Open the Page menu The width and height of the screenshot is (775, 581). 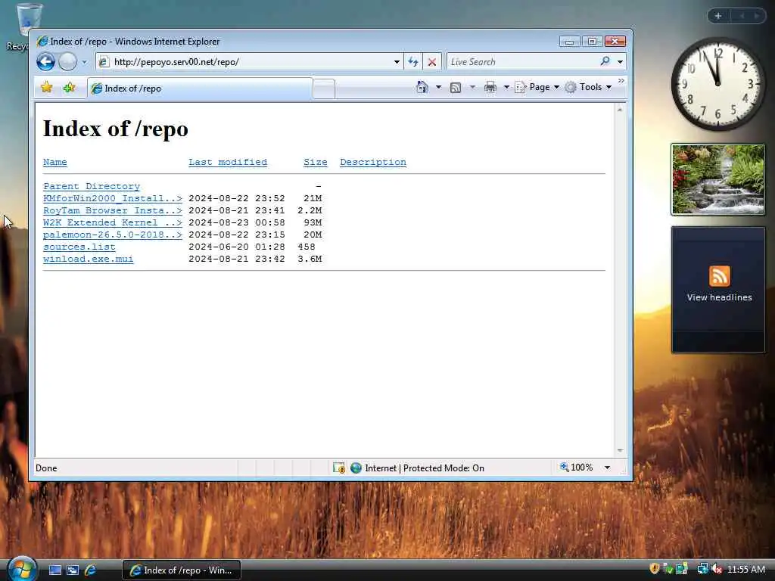point(537,87)
